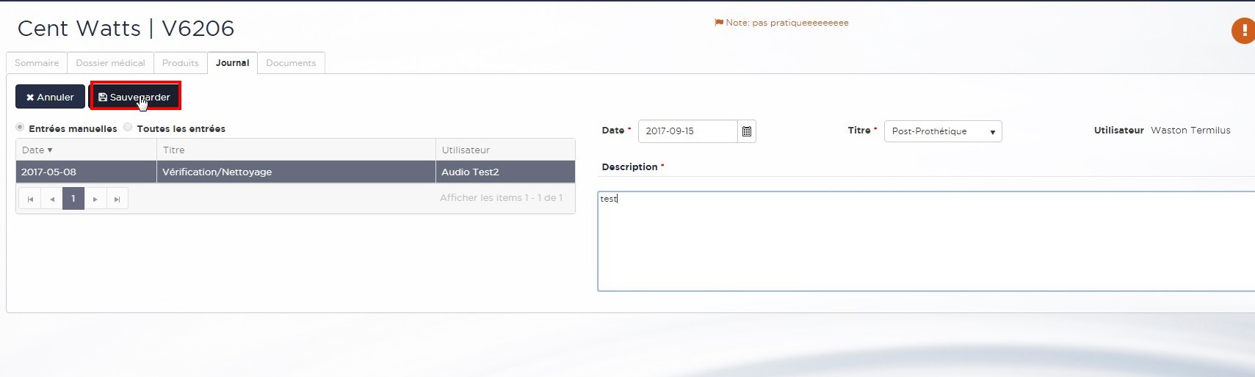1255x377 pixels.
Task: Click page 1 in the pager
Action: click(73, 199)
